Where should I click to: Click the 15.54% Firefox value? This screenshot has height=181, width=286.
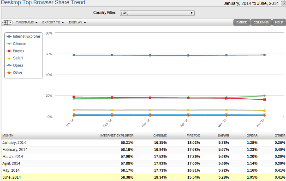(194, 177)
